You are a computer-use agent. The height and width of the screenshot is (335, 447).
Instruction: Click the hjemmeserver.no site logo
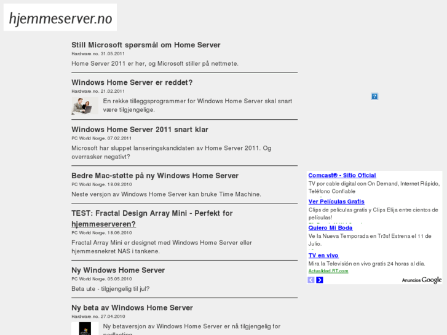coord(60,17)
